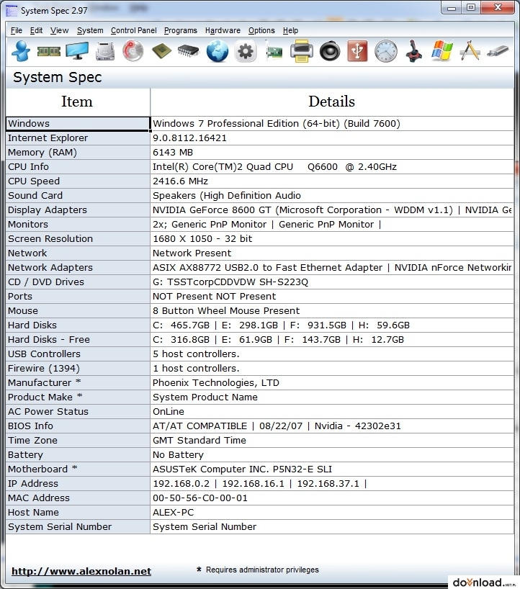Open the Help menu

click(x=290, y=30)
